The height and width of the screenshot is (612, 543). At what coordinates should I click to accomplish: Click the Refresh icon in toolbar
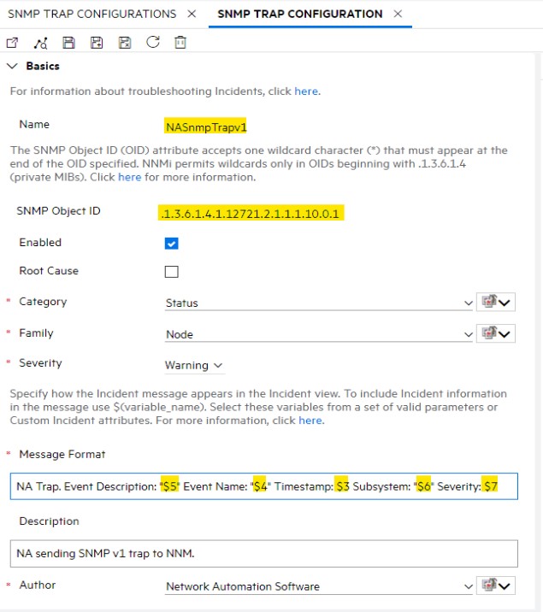[x=153, y=43]
